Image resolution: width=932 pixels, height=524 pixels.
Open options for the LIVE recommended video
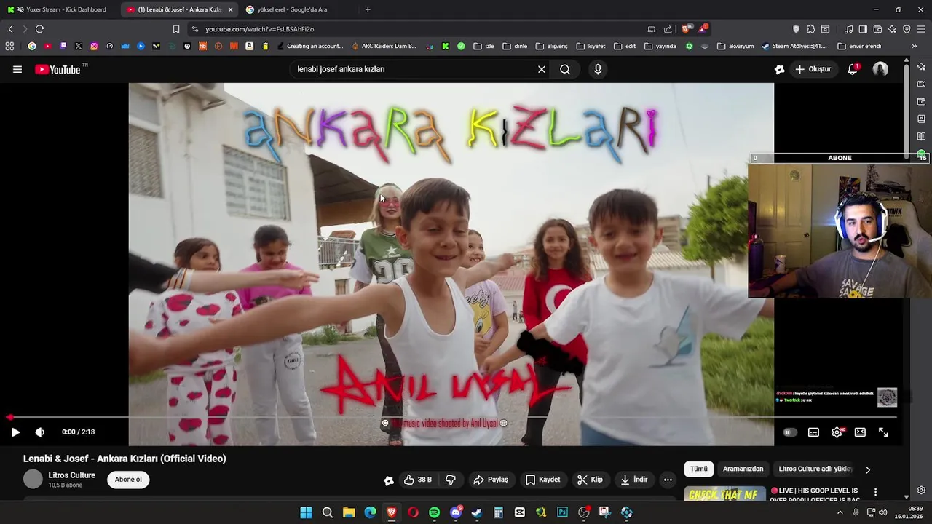[875, 492]
